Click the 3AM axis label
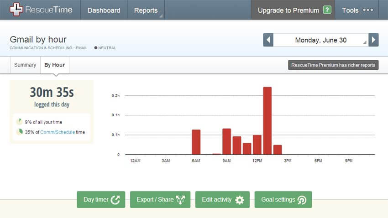The width and height of the screenshot is (388, 218). coord(166,161)
